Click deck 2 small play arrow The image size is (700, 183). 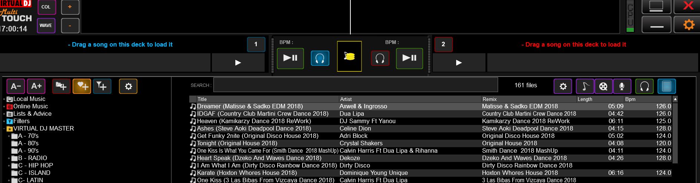click(x=459, y=62)
